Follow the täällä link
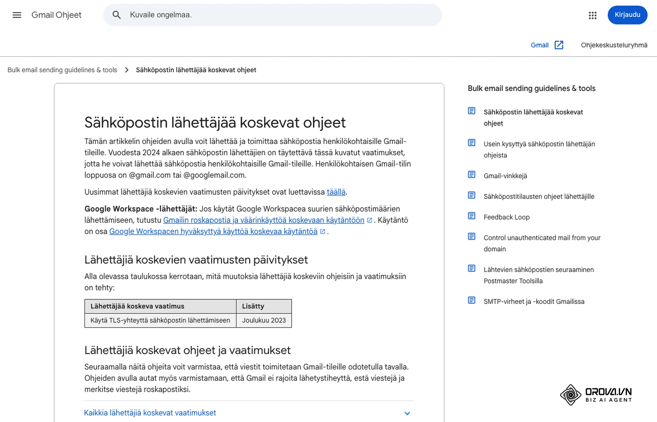657x422 pixels. pos(336,192)
